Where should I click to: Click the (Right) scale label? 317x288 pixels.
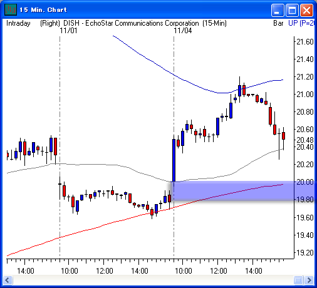click(50, 23)
